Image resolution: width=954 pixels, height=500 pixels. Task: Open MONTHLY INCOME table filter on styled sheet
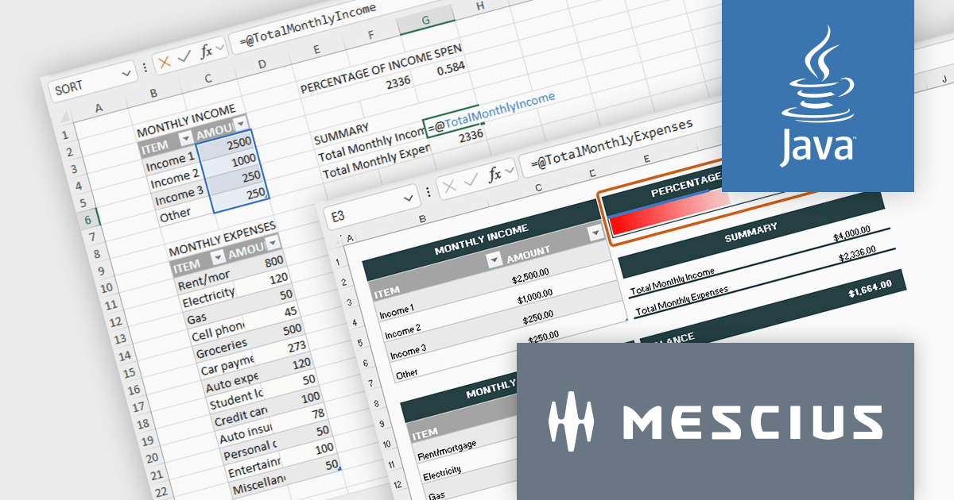pyautogui.click(x=595, y=233)
